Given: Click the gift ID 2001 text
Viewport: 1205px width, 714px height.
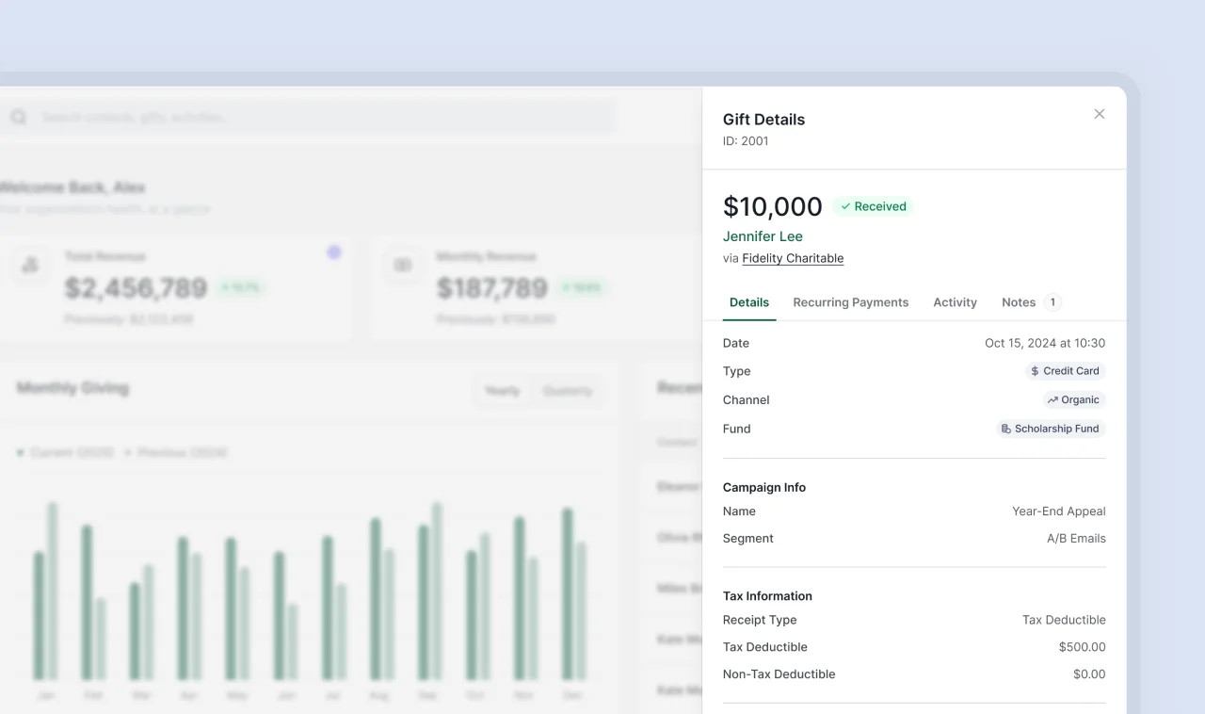Looking at the screenshot, I should tap(746, 141).
